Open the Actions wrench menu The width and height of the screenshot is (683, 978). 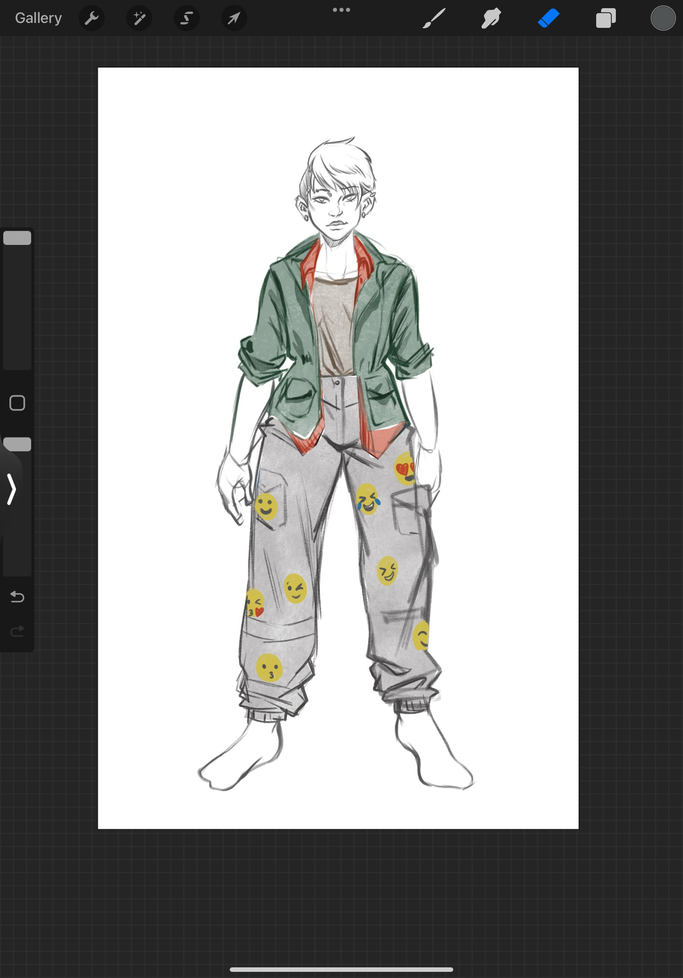(x=92, y=18)
